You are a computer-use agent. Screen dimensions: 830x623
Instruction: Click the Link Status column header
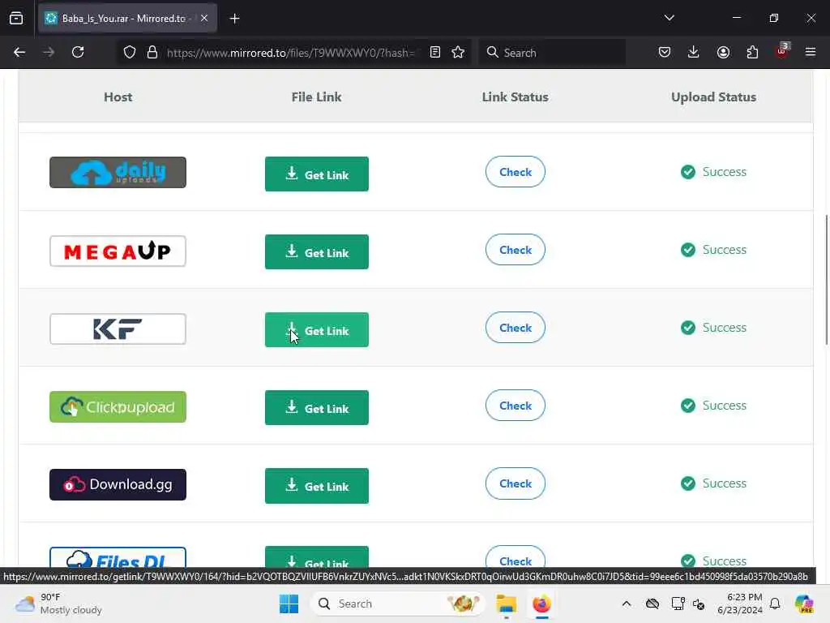coord(515,97)
